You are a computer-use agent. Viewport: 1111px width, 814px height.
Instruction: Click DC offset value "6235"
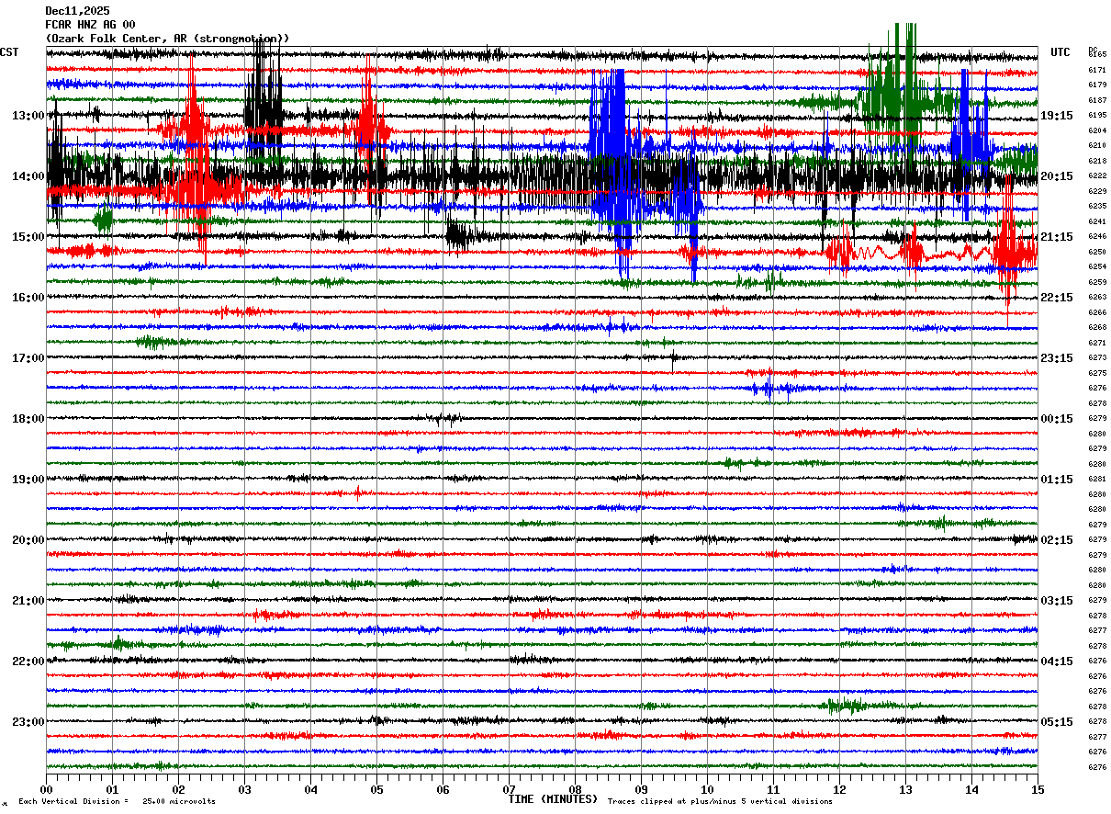tap(1097, 206)
